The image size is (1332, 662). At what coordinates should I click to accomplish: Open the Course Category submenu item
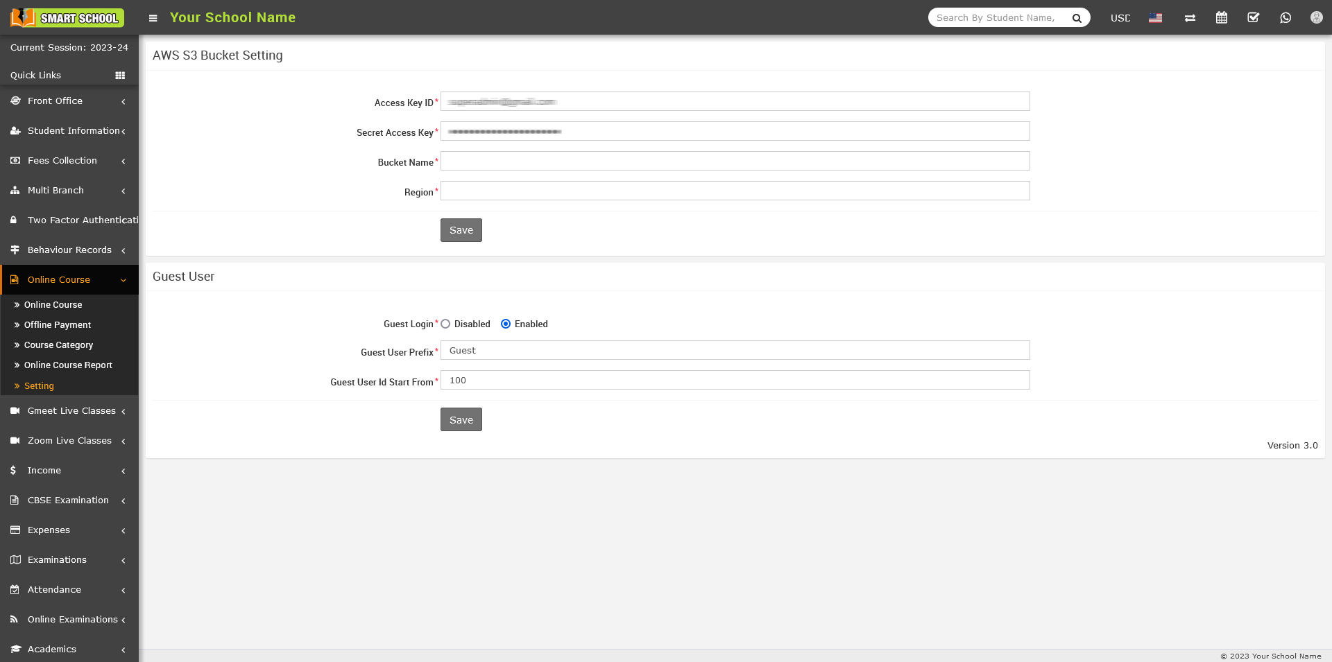tap(58, 345)
